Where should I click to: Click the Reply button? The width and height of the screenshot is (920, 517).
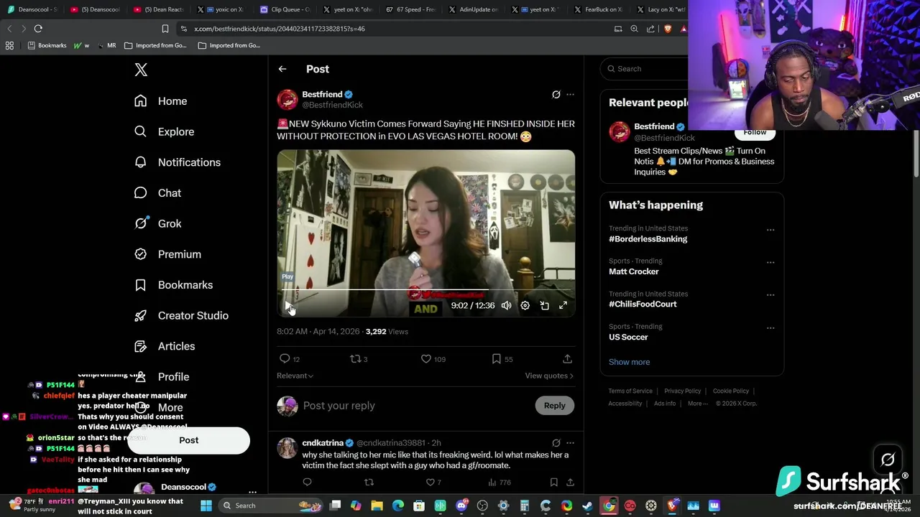point(555,406)
